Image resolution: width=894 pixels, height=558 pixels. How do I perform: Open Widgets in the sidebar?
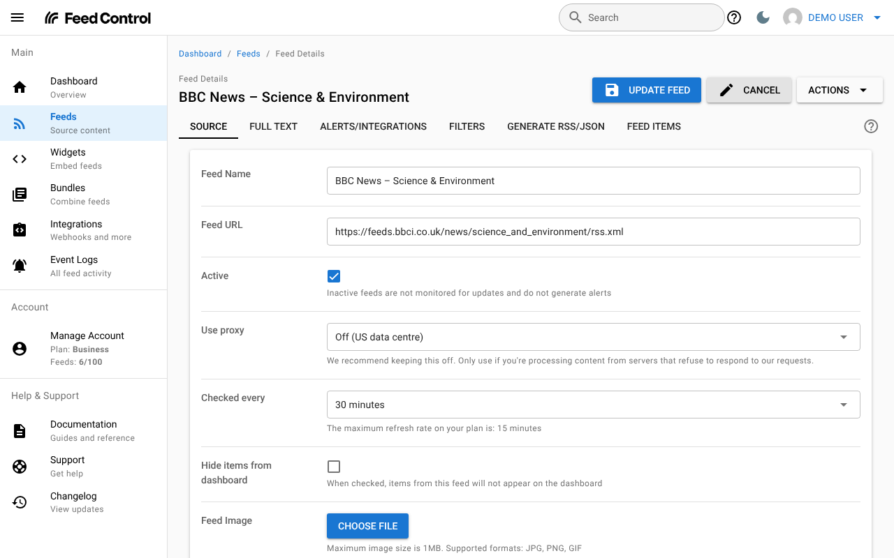pos(84,159)
